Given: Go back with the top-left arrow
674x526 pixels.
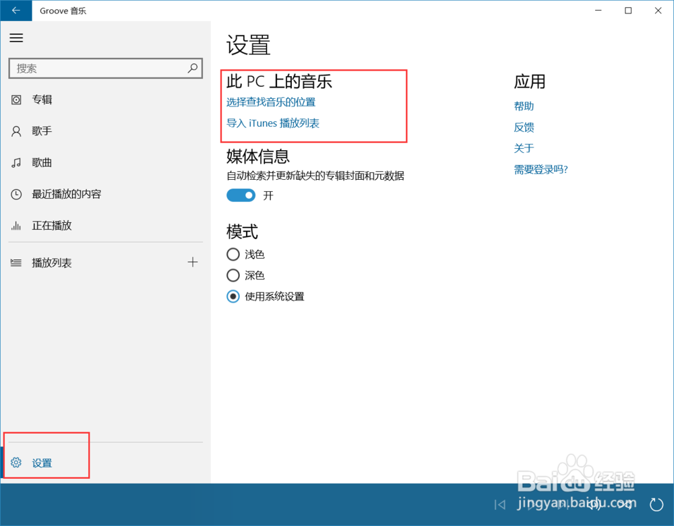Looking at the screenshot, I should pyautogui.click(x=16, y=10).
